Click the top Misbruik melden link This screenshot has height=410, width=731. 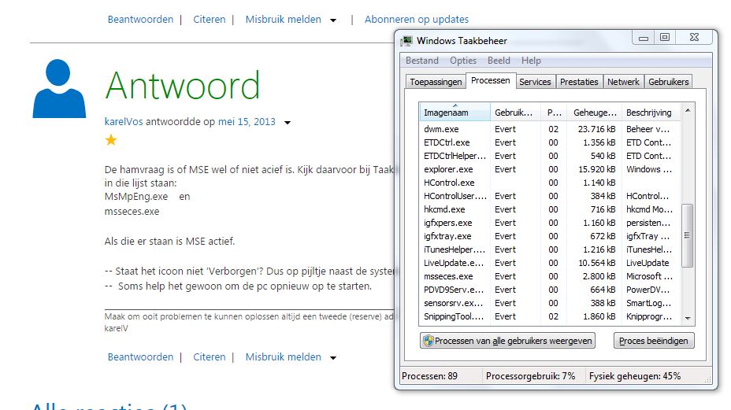tap(284, 20)
